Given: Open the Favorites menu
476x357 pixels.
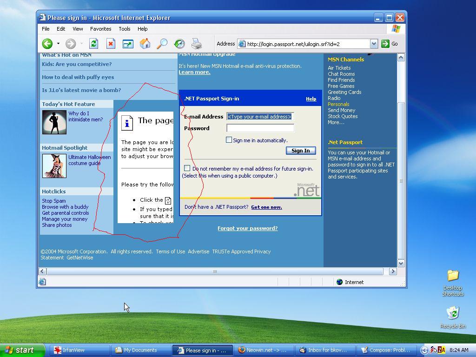Looking at the screenshot, I should (100, 29).
